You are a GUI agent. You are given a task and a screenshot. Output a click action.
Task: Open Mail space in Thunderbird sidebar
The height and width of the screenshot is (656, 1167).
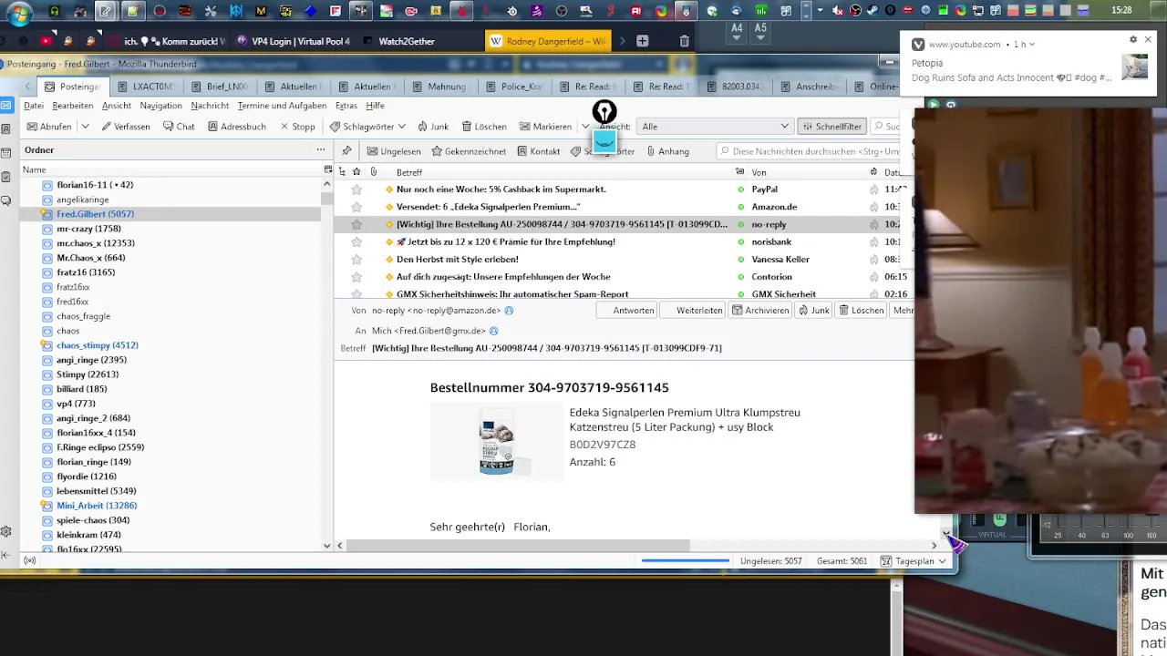click(x=5, y=106)
